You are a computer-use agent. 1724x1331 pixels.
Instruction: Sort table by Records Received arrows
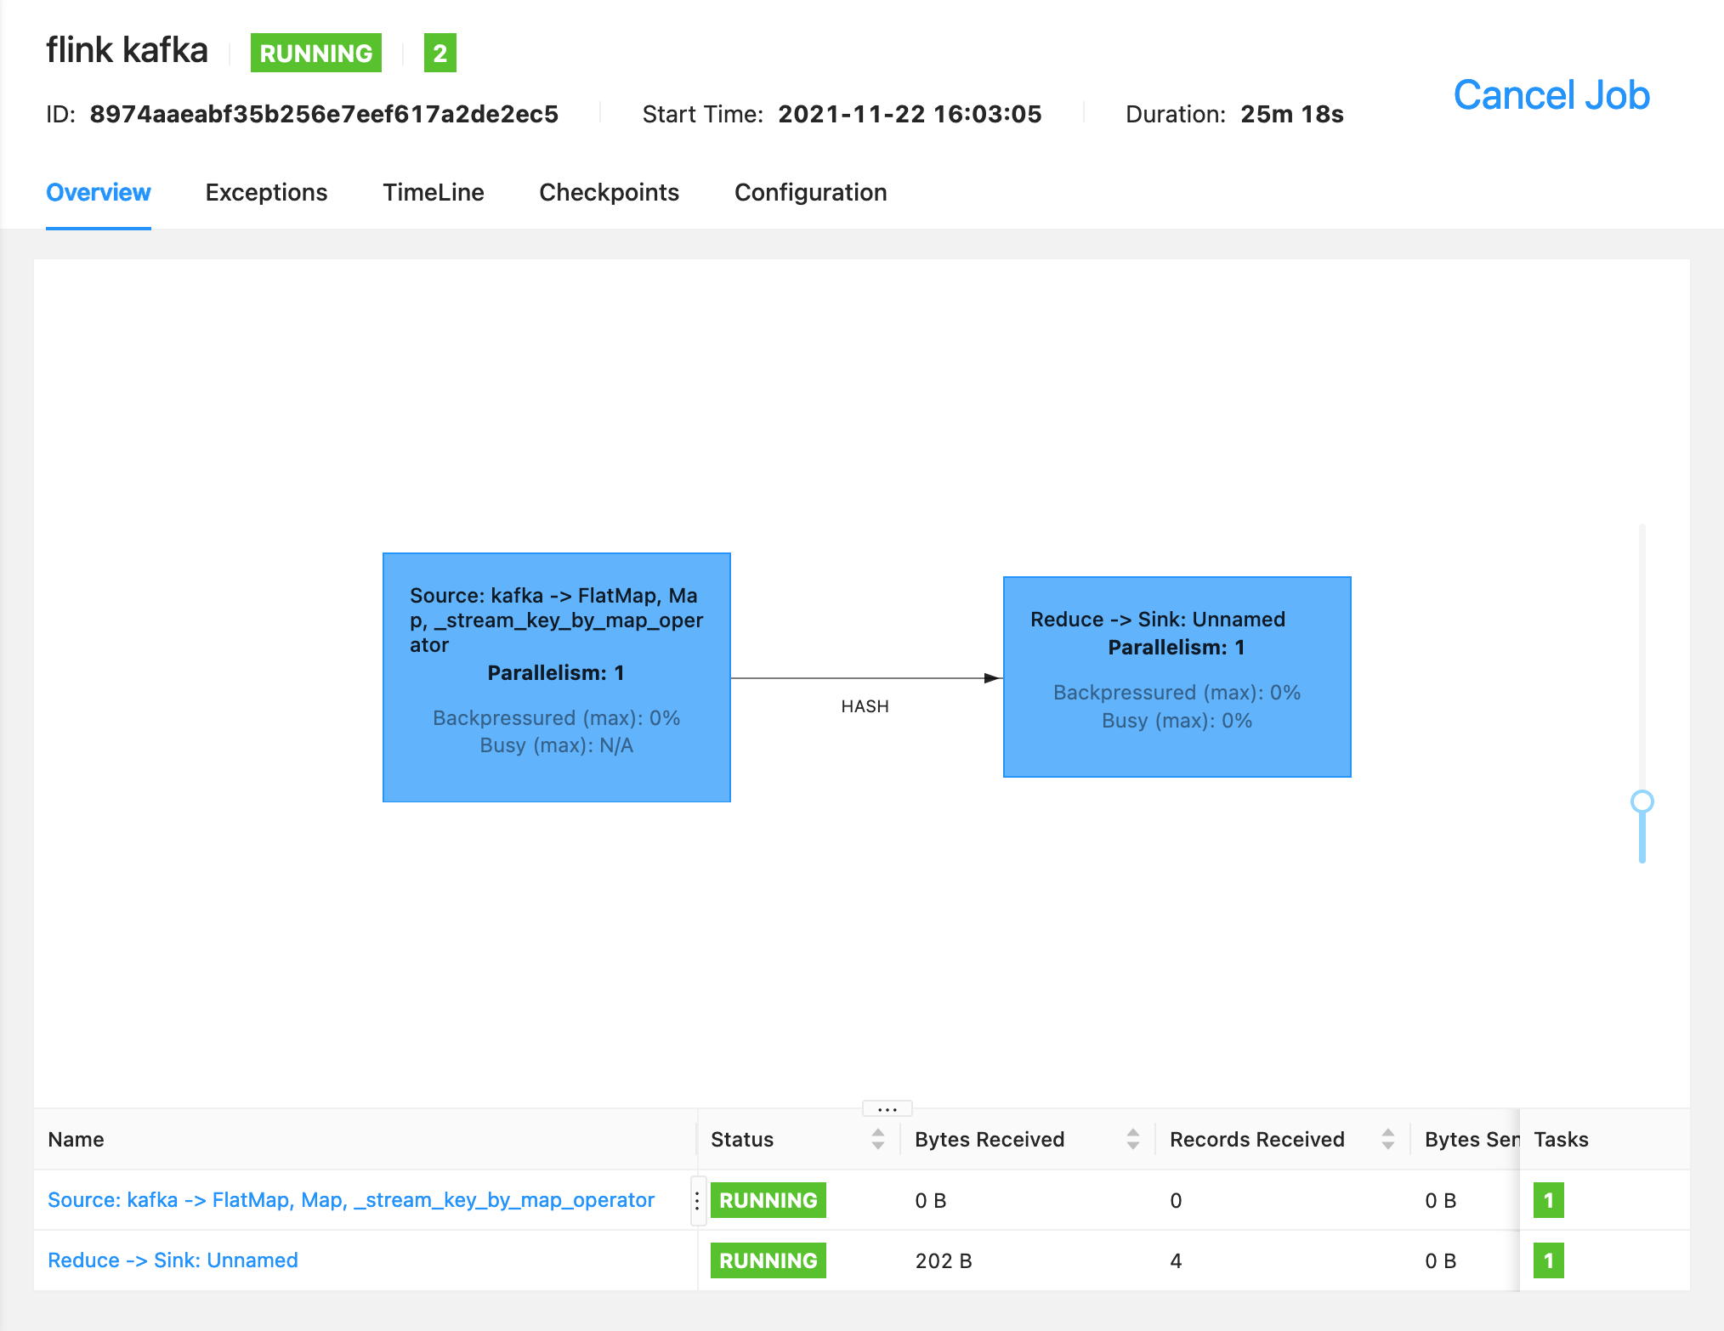coord(1387,1139)
